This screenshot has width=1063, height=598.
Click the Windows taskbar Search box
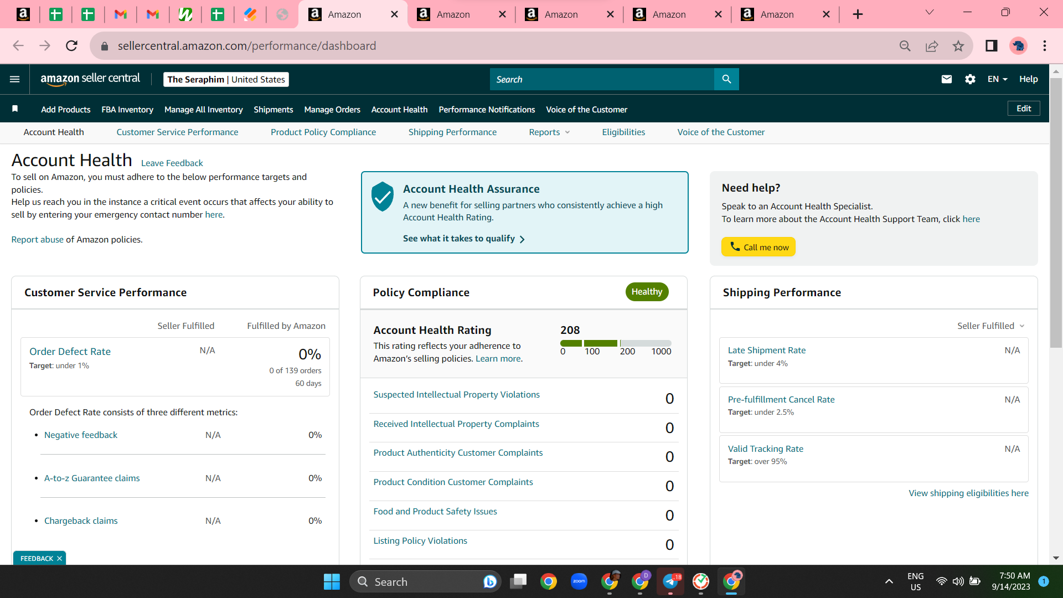click(425, 581)
